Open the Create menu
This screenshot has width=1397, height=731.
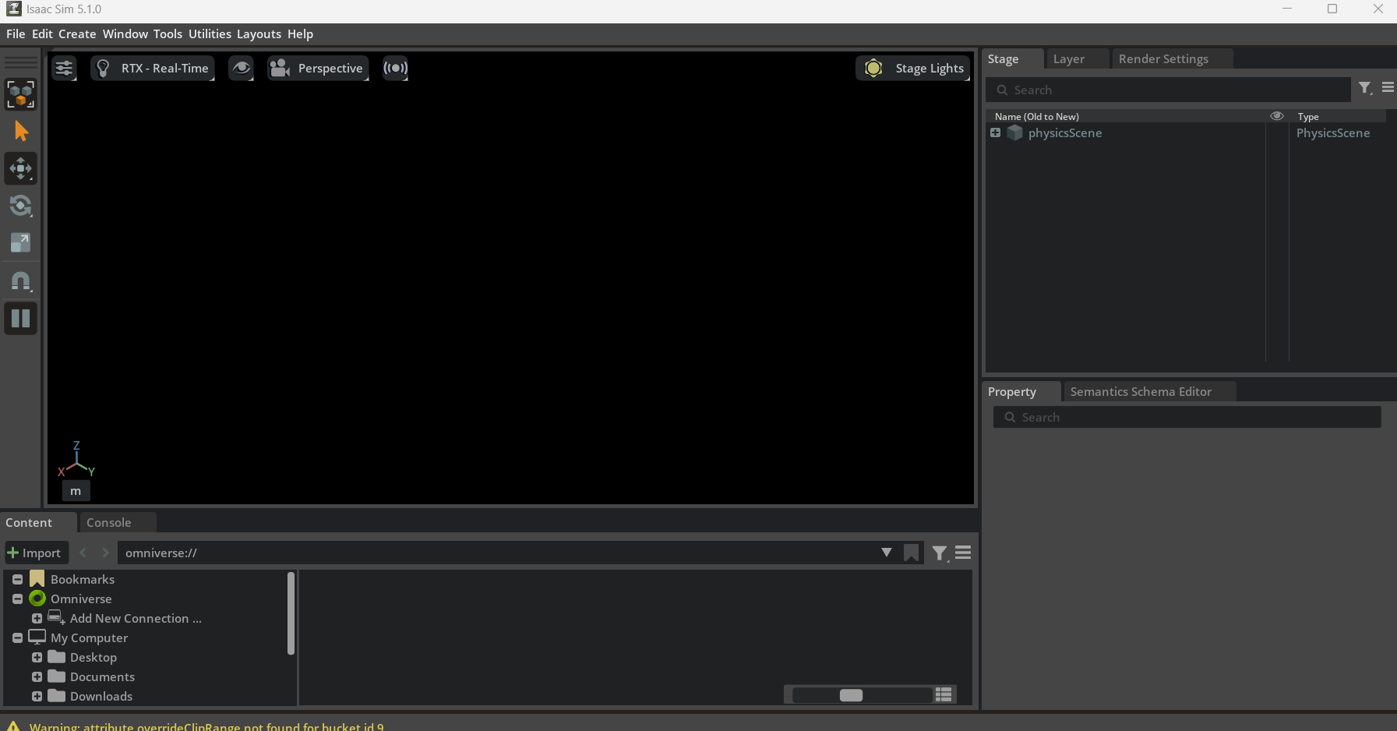coord(77,34)
